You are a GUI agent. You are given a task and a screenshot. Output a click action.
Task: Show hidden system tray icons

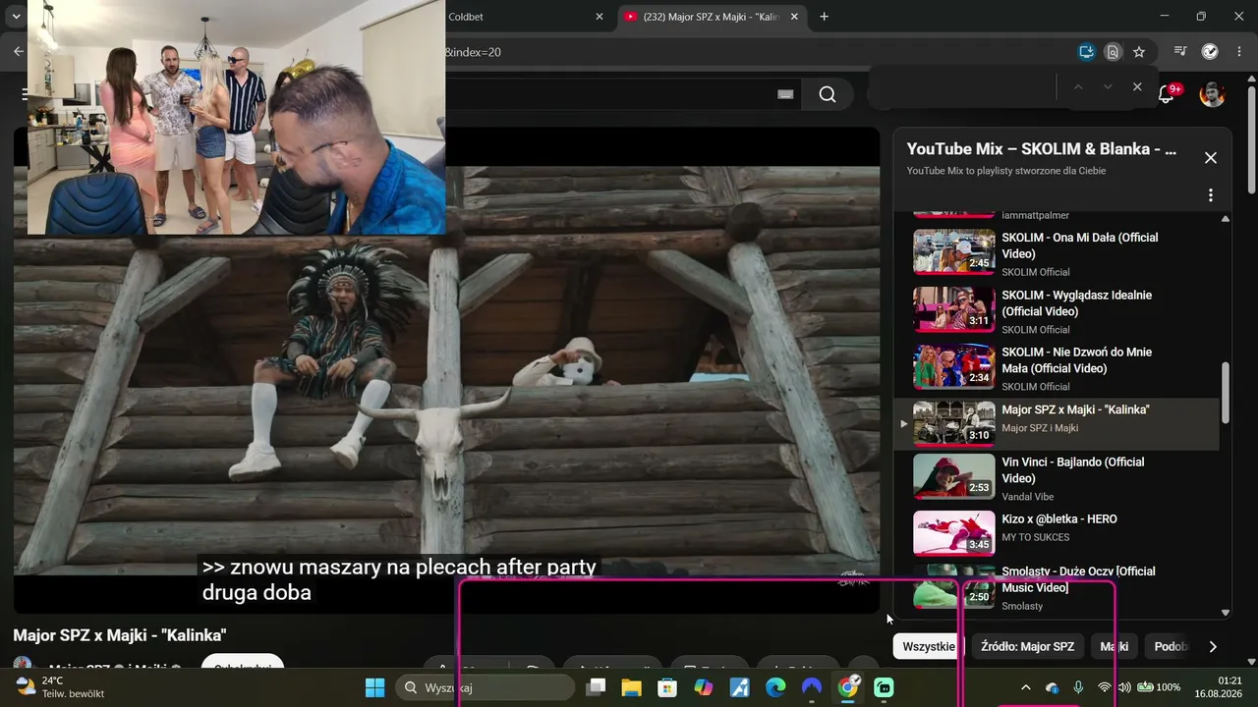point(1026,687)
